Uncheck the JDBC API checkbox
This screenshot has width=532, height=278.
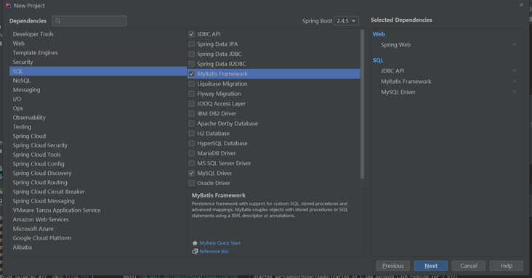pyautogui.click(x=191, y=34)
